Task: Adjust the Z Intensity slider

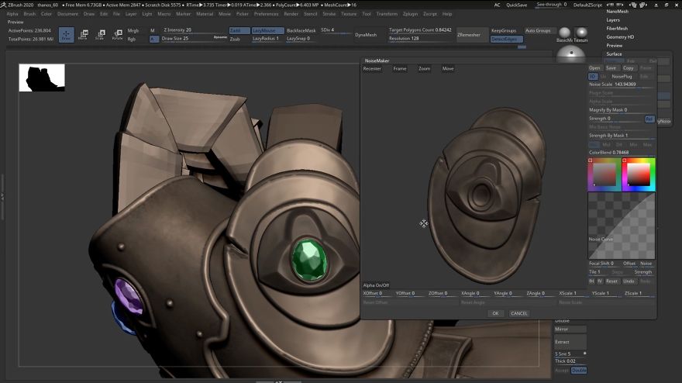Action: click(x=194, y=30)
